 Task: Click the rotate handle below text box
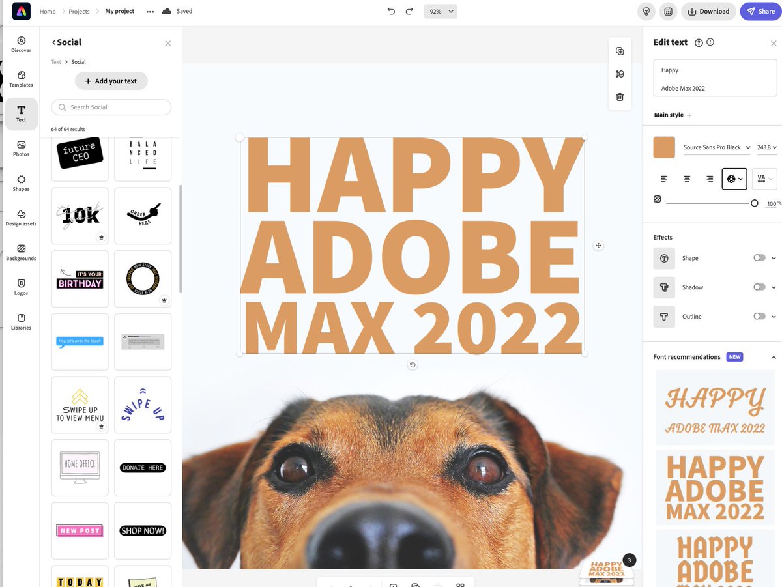[413, 365]
